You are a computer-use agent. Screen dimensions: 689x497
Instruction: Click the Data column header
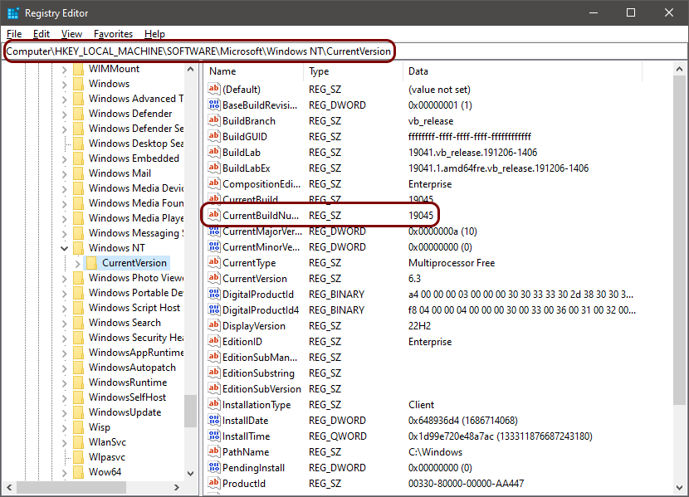(522, 71)
